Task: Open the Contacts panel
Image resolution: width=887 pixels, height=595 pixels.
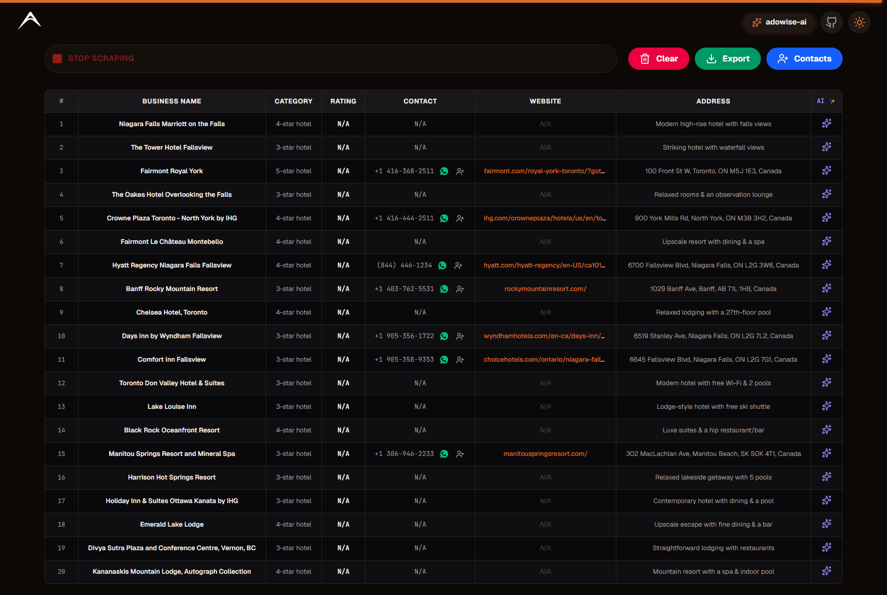Action: tap(804, 59)
